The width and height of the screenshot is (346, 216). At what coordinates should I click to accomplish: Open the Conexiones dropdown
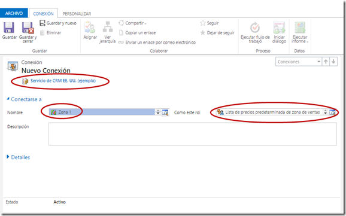click(299, 62)
